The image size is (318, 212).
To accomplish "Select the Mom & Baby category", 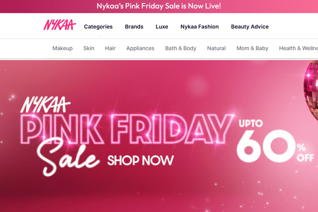I will click(x=252, y=48).
